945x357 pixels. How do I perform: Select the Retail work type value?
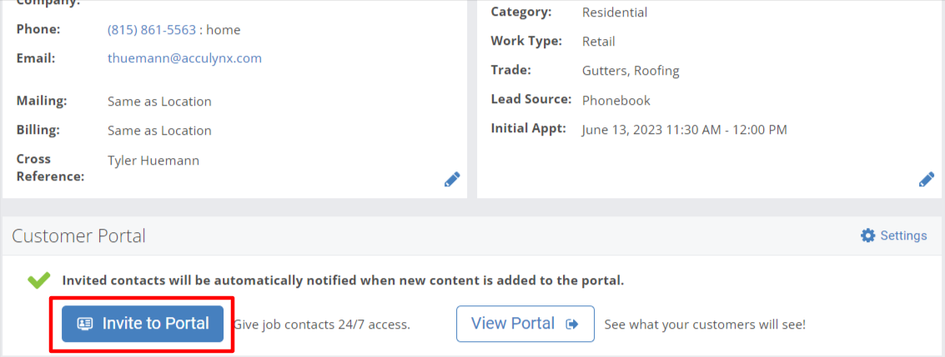click(599, 42)
